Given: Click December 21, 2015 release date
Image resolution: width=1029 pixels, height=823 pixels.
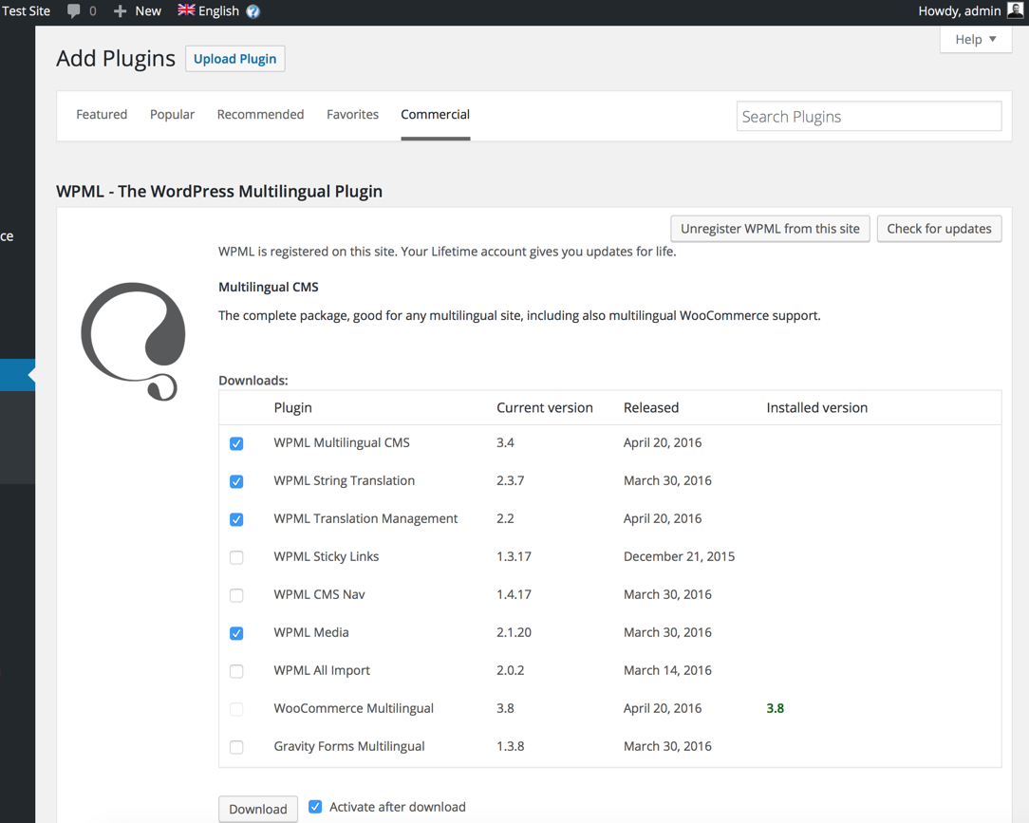Looking at the screenshot, I should 680,556.
